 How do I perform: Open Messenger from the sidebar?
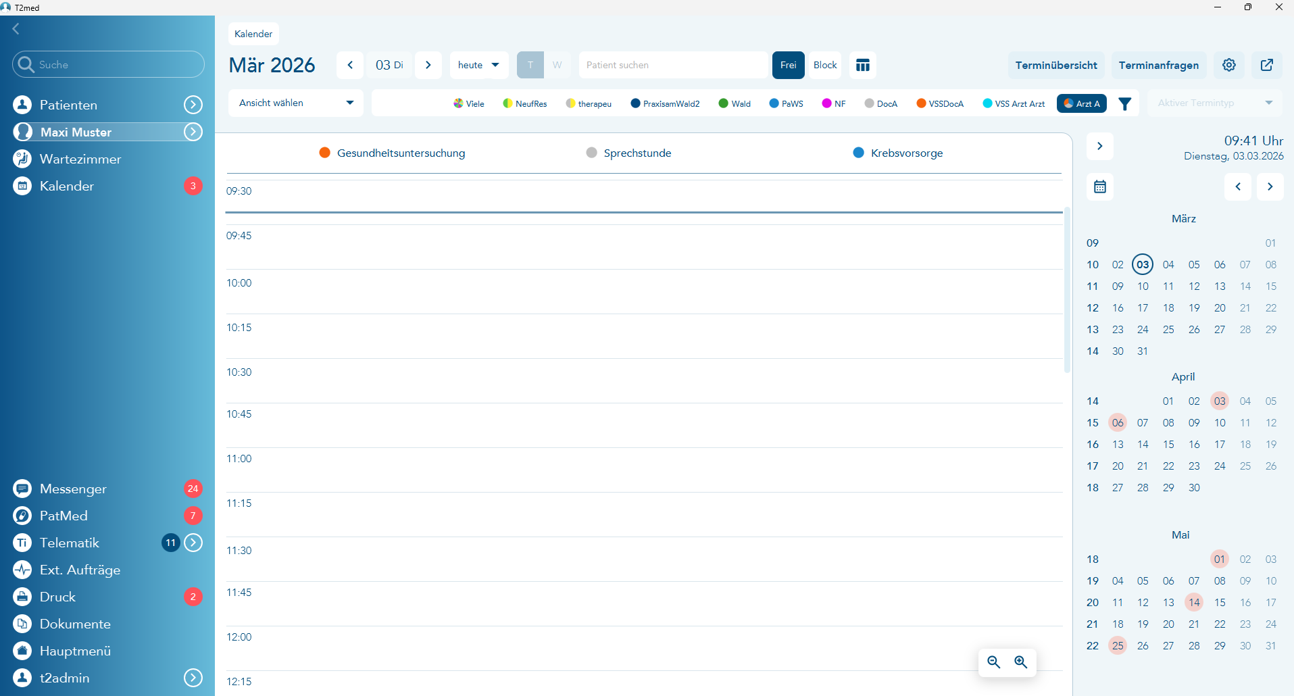pyautogui.click(x=73, y=489)
